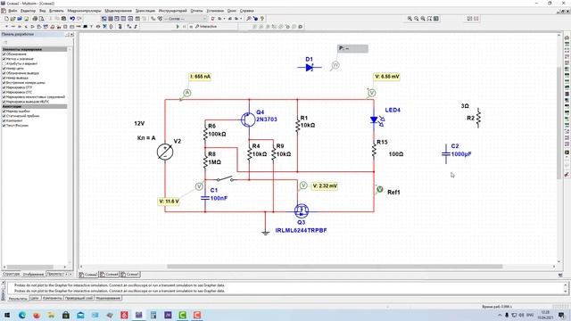Select the Q3 IRLML6244TRPBF MOSFET symbol

pos(302,210)
